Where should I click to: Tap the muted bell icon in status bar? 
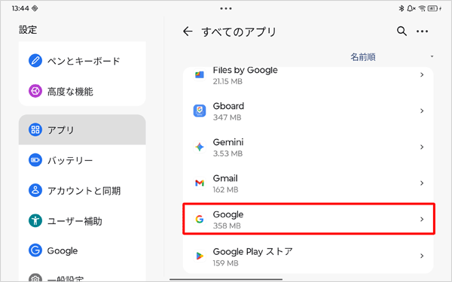[411, 8]
